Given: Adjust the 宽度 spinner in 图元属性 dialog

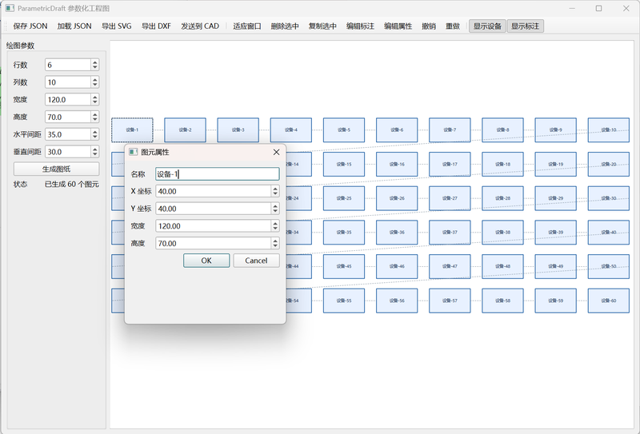Looking at the screenshot, I should coord(275,226).
